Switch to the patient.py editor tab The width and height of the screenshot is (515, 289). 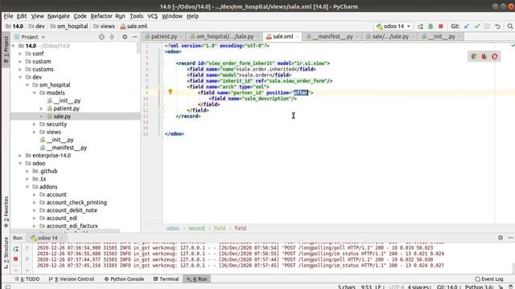(x=164, y=36)
